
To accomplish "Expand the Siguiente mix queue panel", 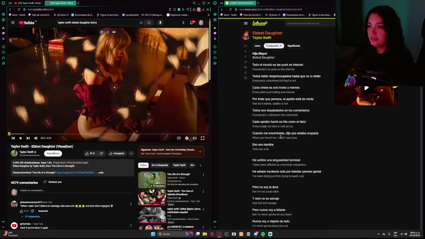I will pos(200,152).
